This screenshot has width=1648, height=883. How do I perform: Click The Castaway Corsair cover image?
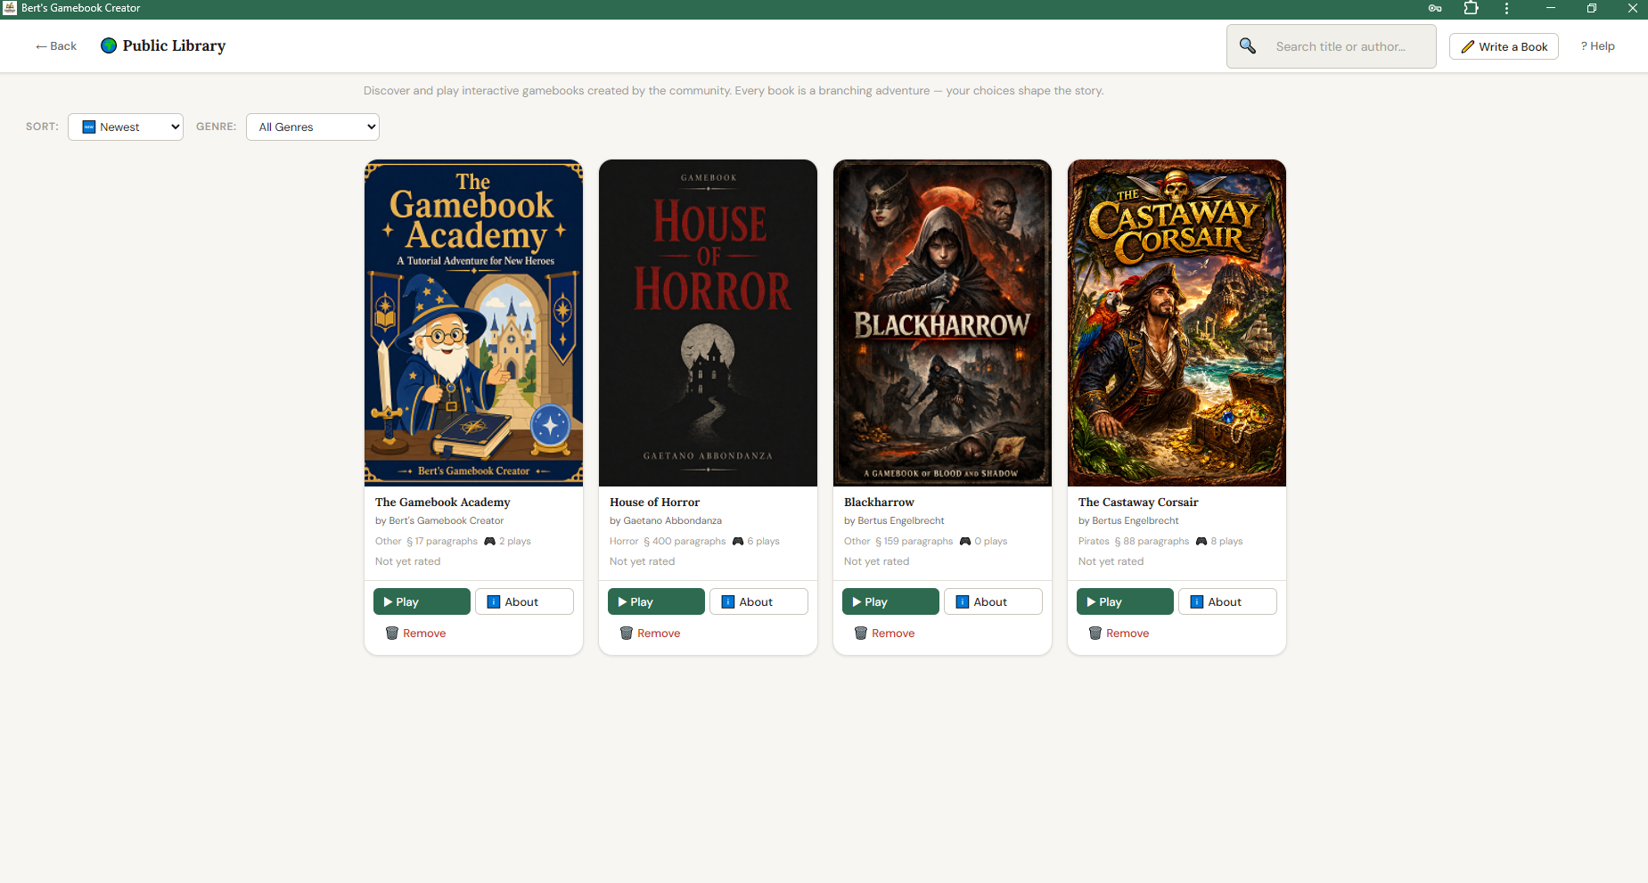point(1177,323)
